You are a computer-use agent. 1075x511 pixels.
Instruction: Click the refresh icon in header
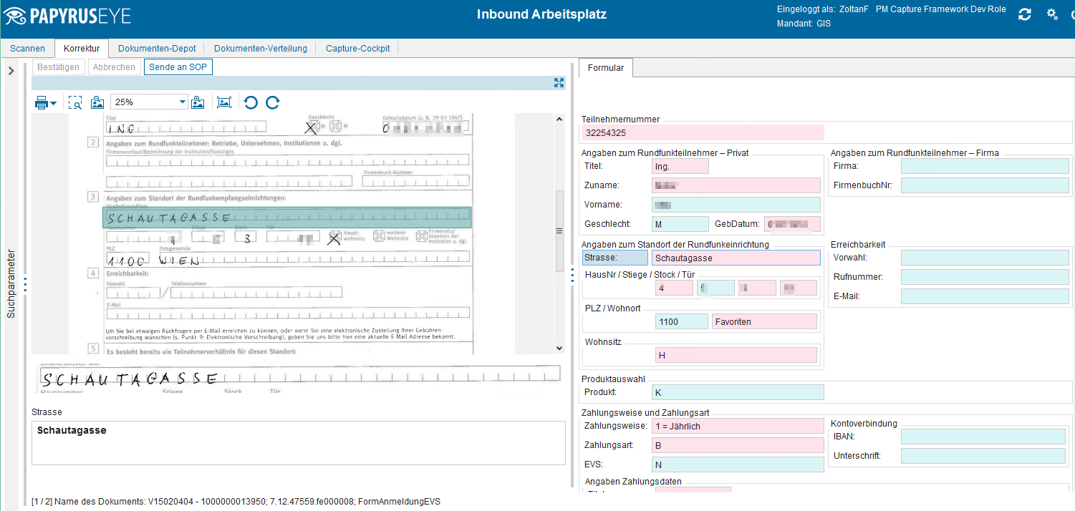pos(1025,14)
